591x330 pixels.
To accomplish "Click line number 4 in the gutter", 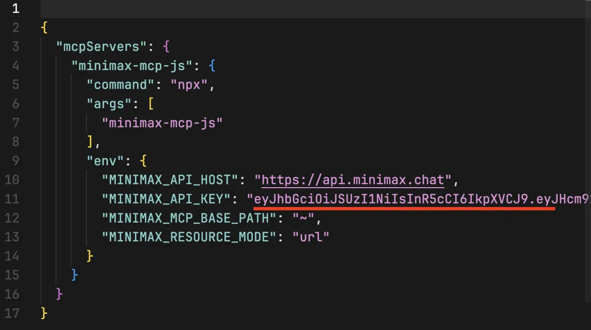I will tap(15, 66).
